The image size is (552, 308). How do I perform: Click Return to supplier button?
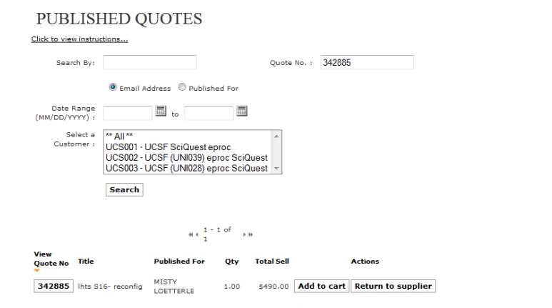393,286
